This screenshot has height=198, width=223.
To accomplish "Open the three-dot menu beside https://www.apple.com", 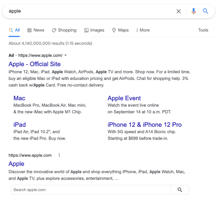I will [x=59, y=155].
